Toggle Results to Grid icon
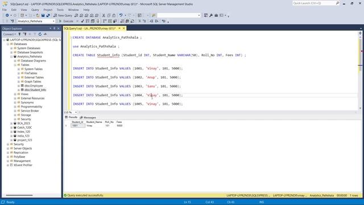The height and width of the screenshot is (205, 364). (127, 21)
